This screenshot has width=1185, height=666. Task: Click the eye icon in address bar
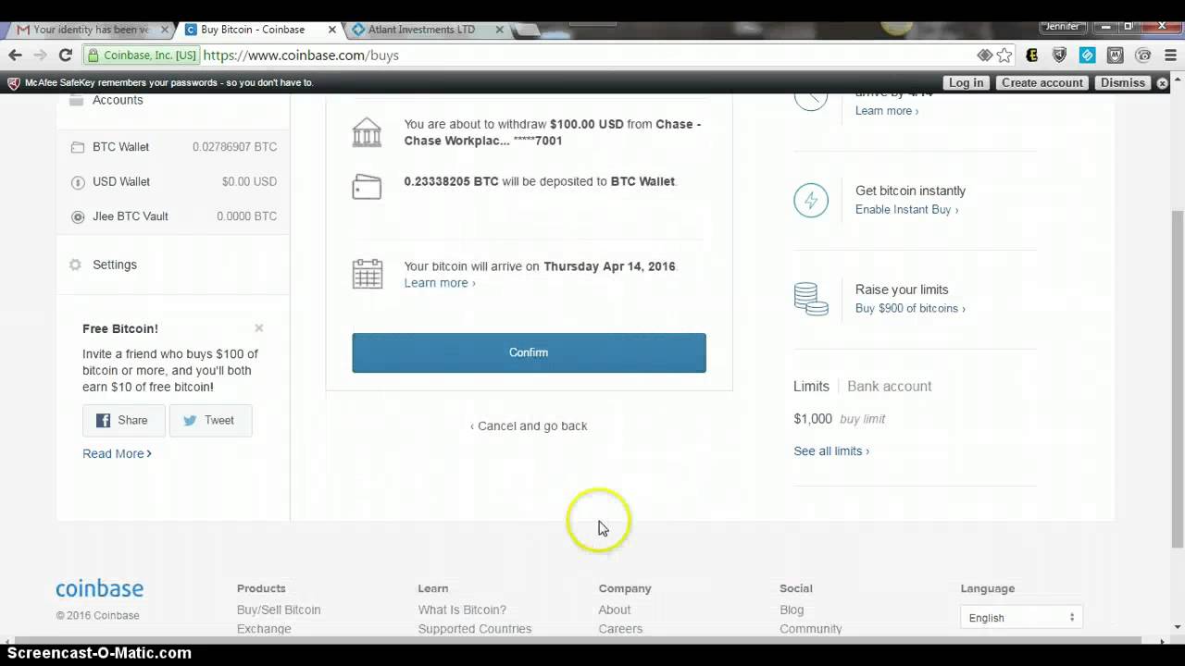pyautogui.click(x=985, y=55)
